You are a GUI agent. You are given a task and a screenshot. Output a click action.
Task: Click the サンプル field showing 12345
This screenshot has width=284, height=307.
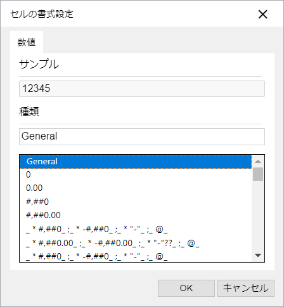[142, 89]
